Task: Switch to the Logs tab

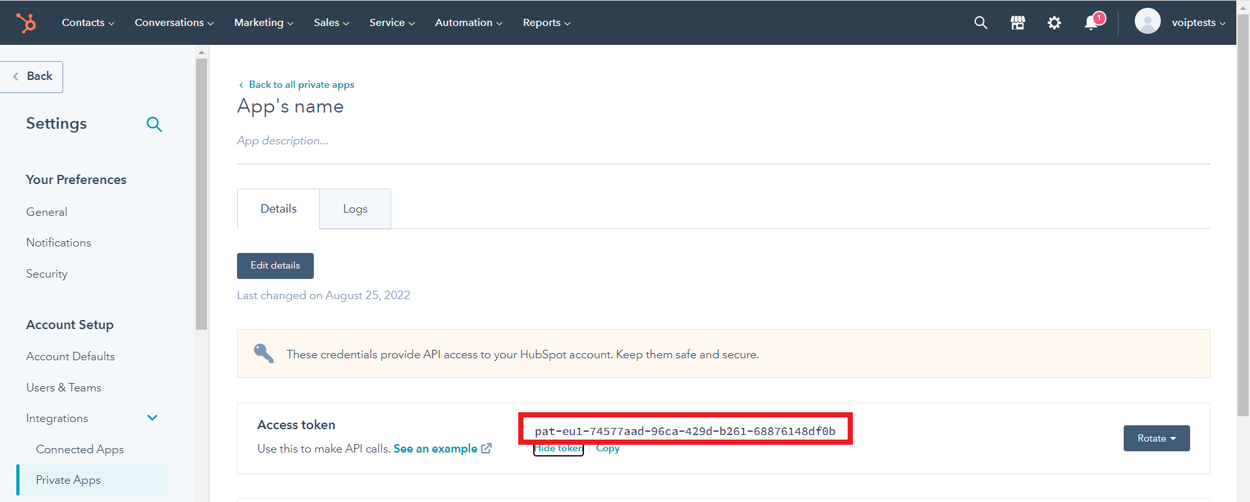Action: 355,209
